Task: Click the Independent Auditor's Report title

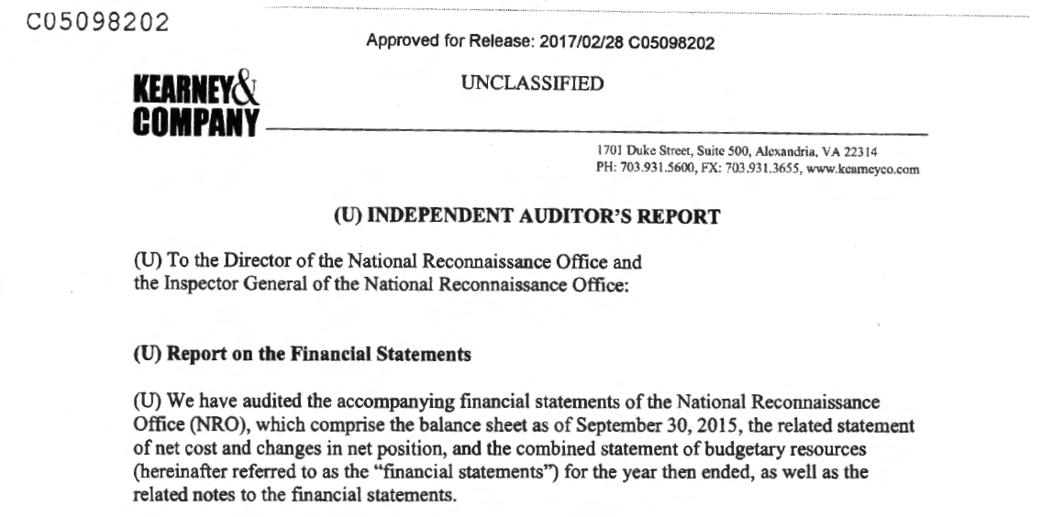Action: point(527,216)
